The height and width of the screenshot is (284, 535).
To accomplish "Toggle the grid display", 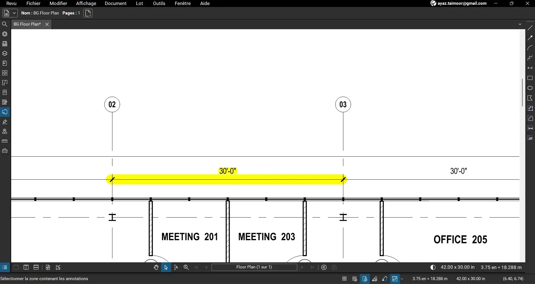I will (344, 279).
